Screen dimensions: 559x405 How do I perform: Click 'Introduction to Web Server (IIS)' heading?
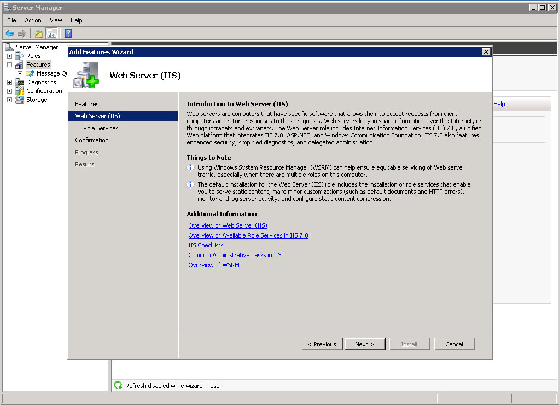[x=237, y=104]
